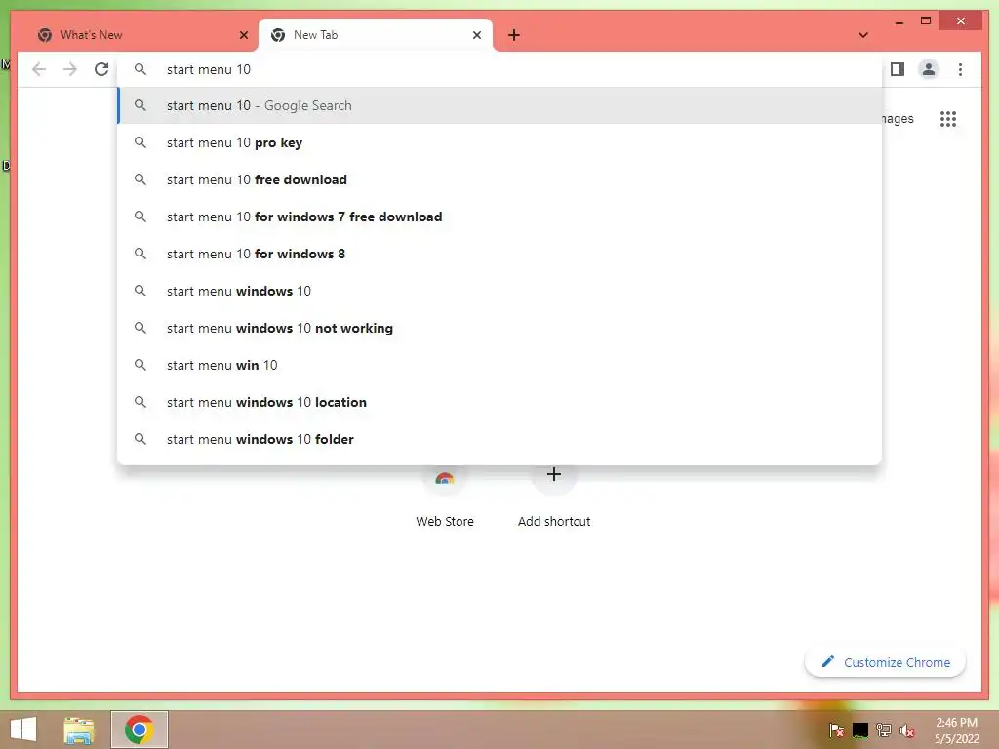Select 'start menu 10 pro key' suggestion
Viewport: 999px width, 749px height.
coord(500,142)
